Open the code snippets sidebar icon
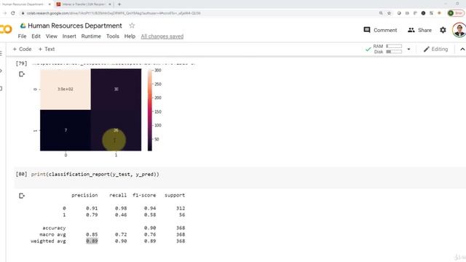 click(1, 71)
